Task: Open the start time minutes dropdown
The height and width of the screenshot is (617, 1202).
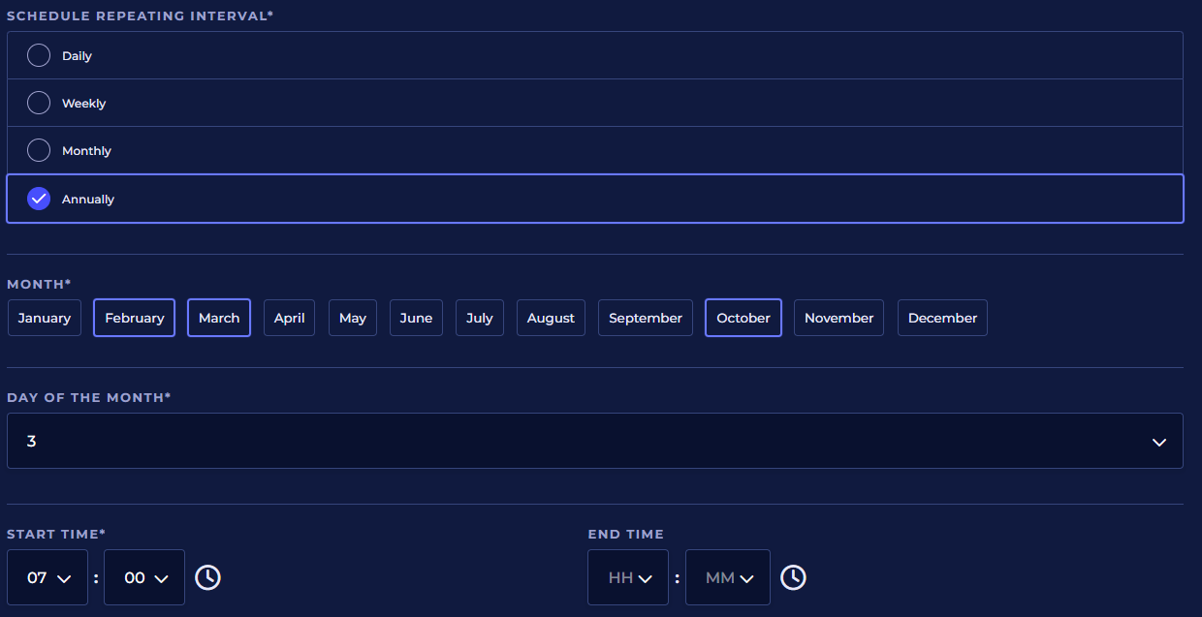Action: [x=145, y=578]
